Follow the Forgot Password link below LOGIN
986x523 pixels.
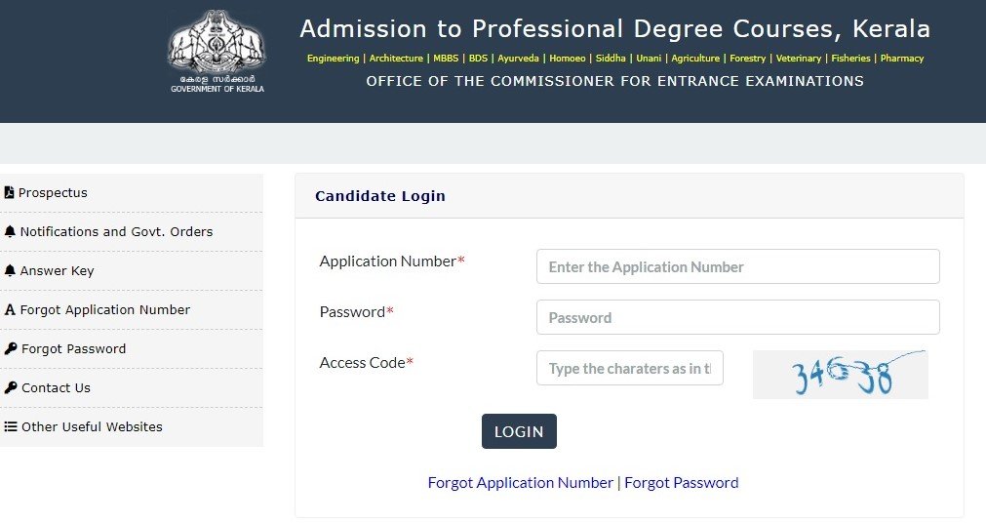pos(681,483)
